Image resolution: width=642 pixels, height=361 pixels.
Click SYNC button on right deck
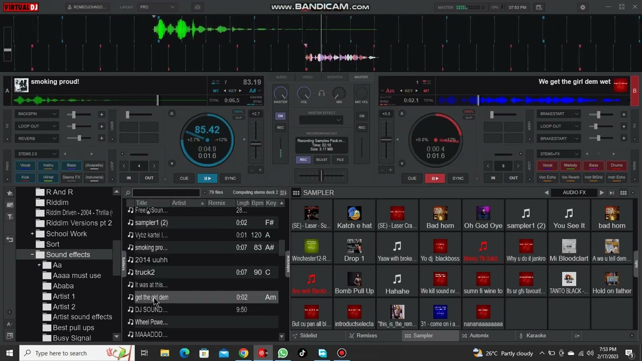(458, 178)
